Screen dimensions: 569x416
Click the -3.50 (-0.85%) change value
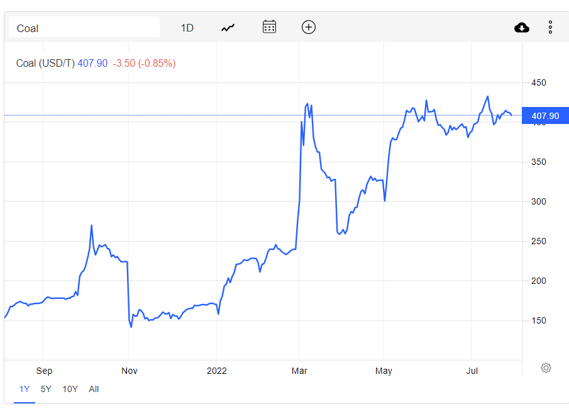click(x=144, y=63)
